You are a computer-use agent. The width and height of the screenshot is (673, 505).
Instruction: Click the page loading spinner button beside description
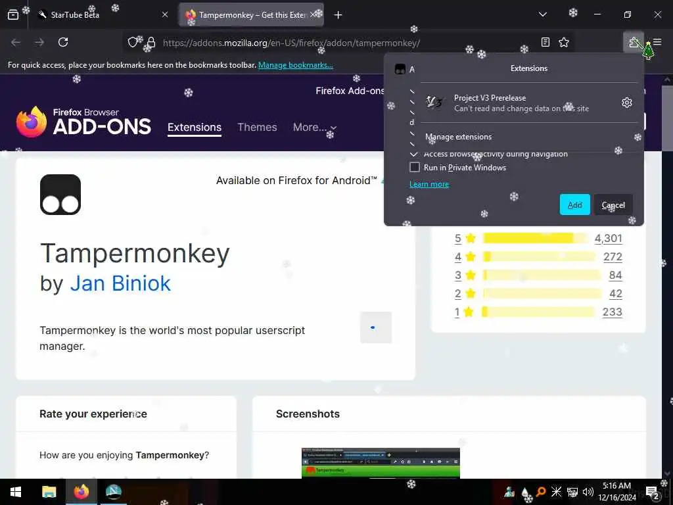[376, 327]
